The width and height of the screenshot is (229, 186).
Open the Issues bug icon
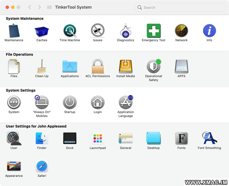tap(98, 31)
